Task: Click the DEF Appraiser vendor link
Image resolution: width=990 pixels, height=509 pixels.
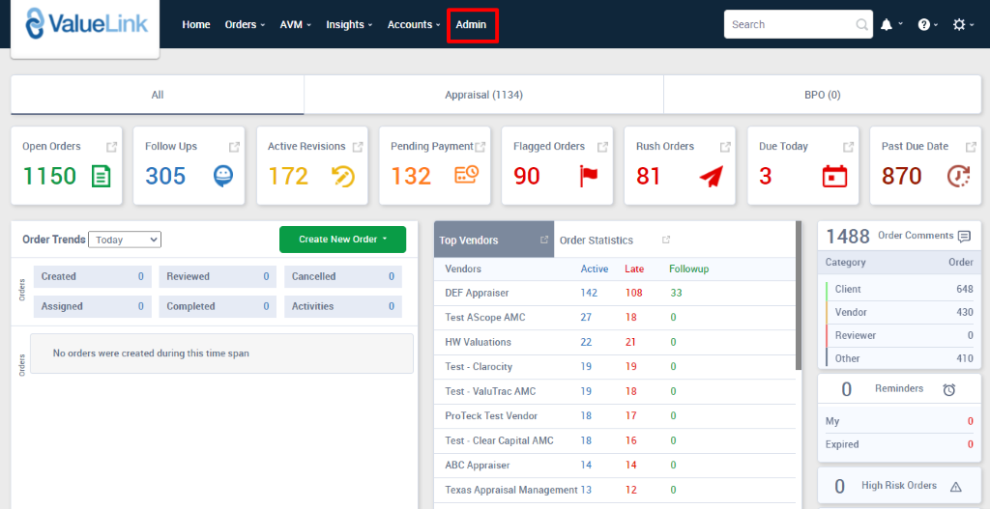Action: coord(477,293)
